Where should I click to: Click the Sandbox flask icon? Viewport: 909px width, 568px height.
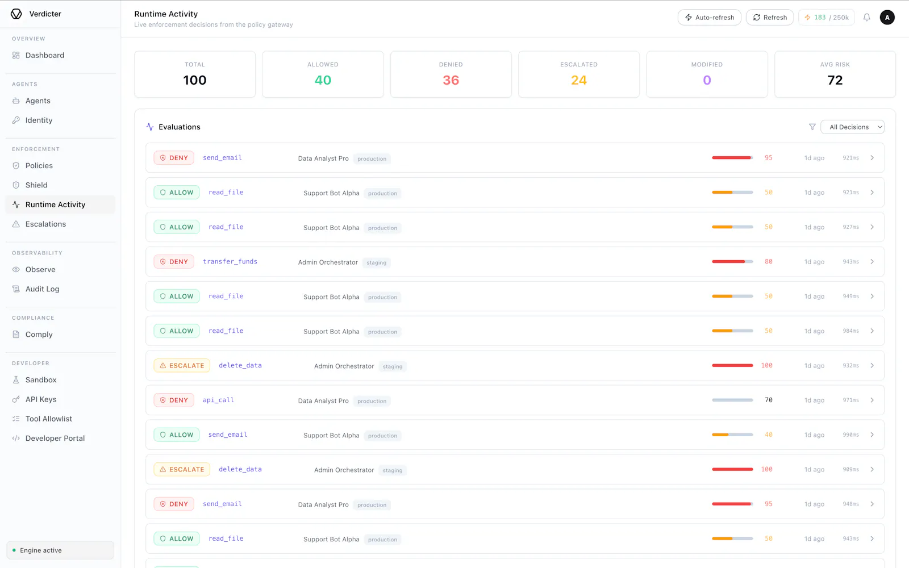tap(16, 380)
